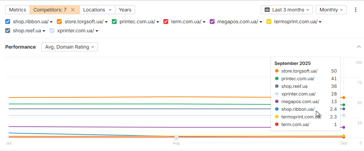The height and width of the screenshot is (151, 364).
Task: Click printec.com.ua/ label in tooltip
Action: (x=298, y=78)
